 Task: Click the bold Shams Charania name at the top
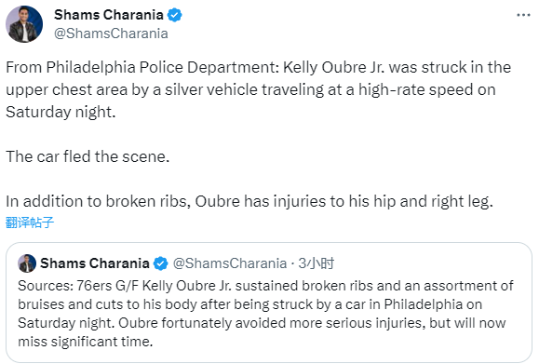click(x=109, y=15)
